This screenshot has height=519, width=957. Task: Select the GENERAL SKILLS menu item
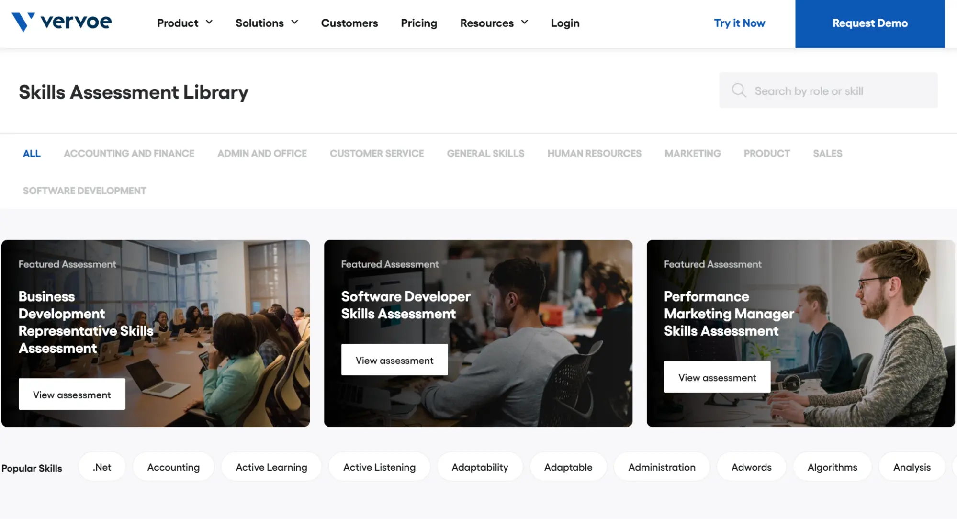[485, 153]
